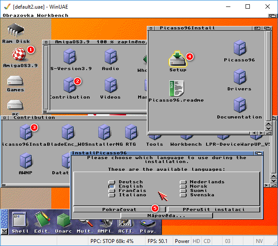
Task: Choose the Français language option
Action: pos(112,191)
